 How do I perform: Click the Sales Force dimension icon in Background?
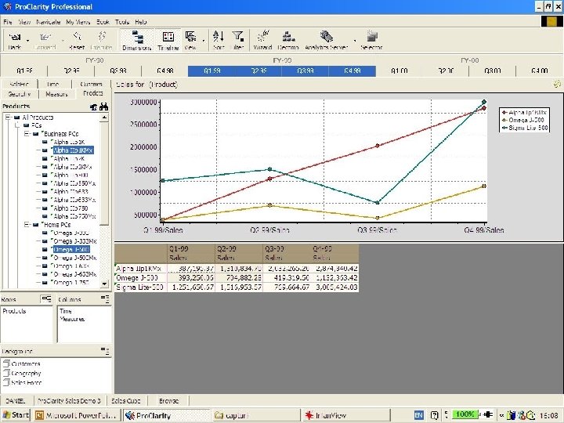(x=6, y=382)
